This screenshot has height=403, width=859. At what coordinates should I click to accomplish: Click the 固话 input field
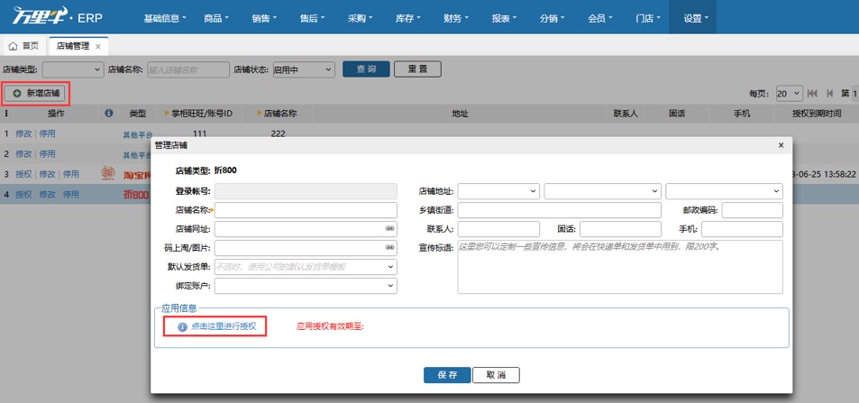621,229
